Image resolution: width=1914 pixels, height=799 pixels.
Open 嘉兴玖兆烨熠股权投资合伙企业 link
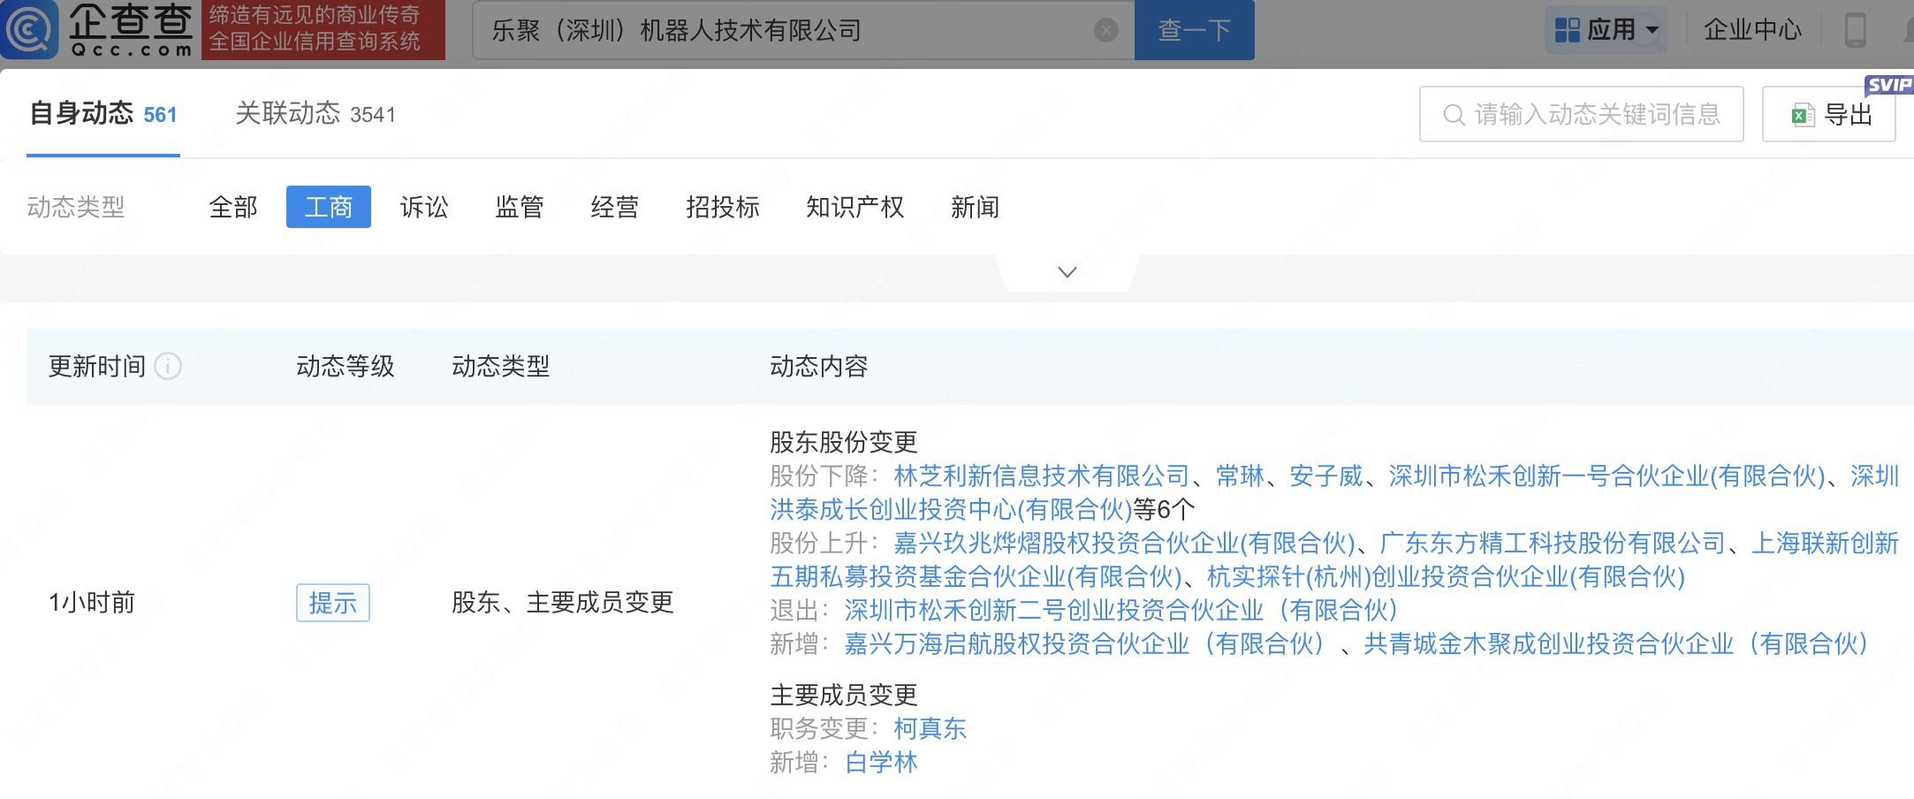coord(1124,543)
